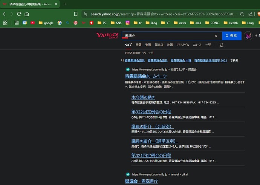Click the browser address bar URL
This screenshot has width=260, height=185.
click(x=163, y=14)
